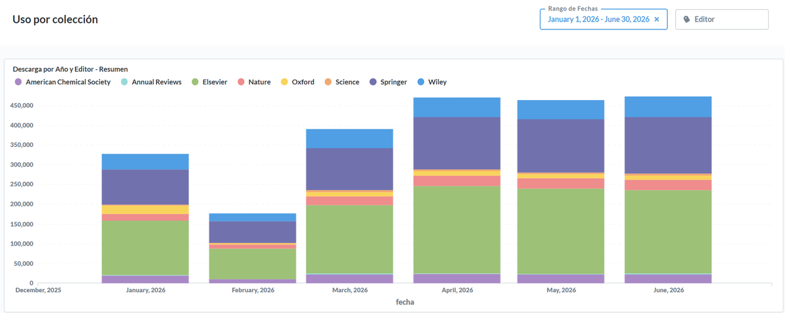Open the Editor filter field
Image resolution: width=785 pixels, height=313 pixels.
click(x=722, y=20)
